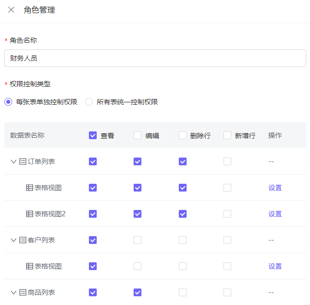This screenshot has width=310, height=305.
Task: Click the 角色名称 input field
Action: tap(155, 58)
